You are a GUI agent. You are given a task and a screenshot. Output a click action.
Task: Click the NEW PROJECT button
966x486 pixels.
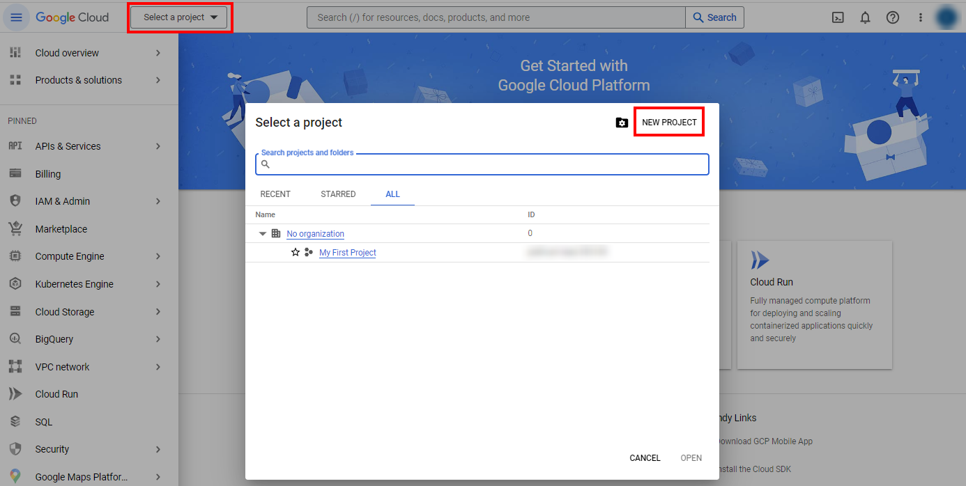click(x=669, y=123)
